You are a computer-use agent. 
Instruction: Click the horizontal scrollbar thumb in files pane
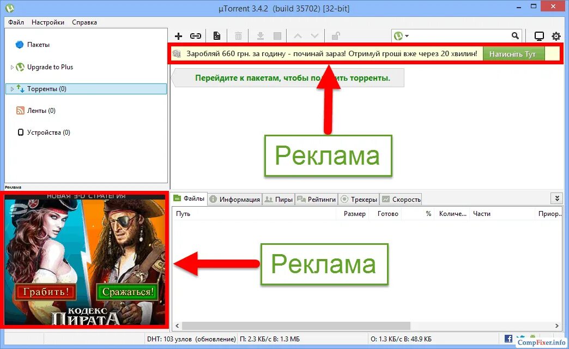click(x=296, y=326)
